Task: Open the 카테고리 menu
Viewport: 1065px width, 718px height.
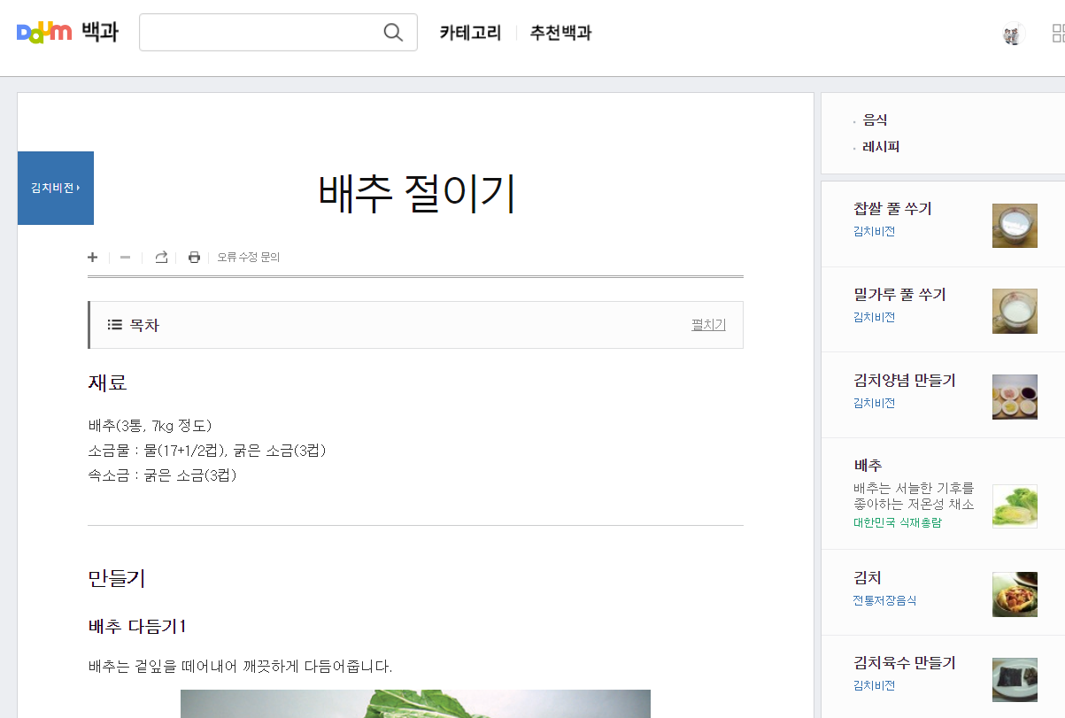Action: pos(468,32)
